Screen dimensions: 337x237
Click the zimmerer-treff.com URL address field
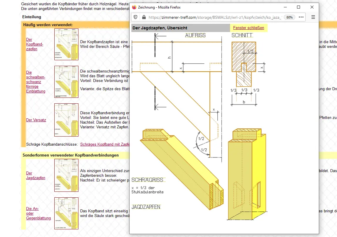tap(215, 17)
